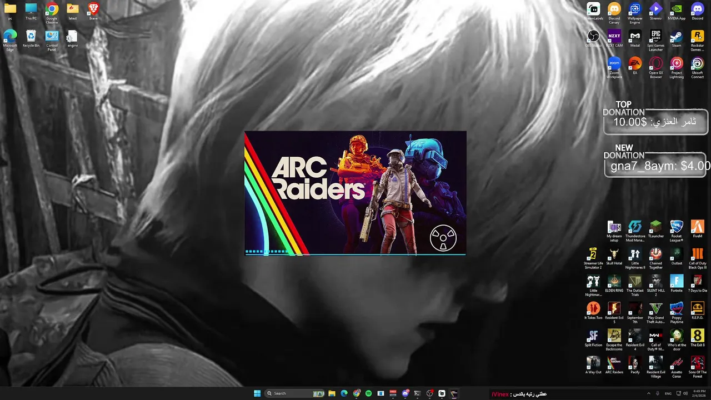Open Call of Duty Black Ops III shortcut

tap(697, 258)
